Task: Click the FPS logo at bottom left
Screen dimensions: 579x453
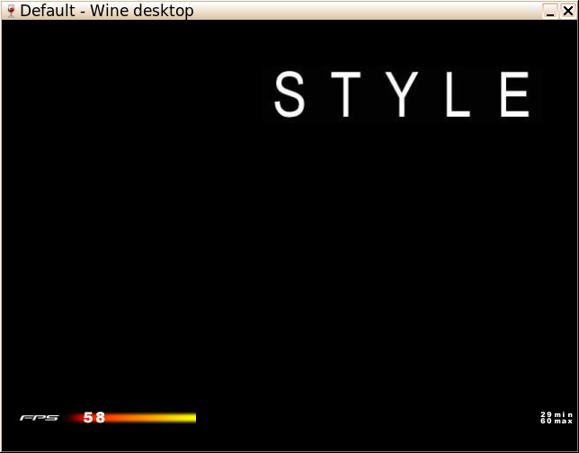Action: click(x=40, y=418)
